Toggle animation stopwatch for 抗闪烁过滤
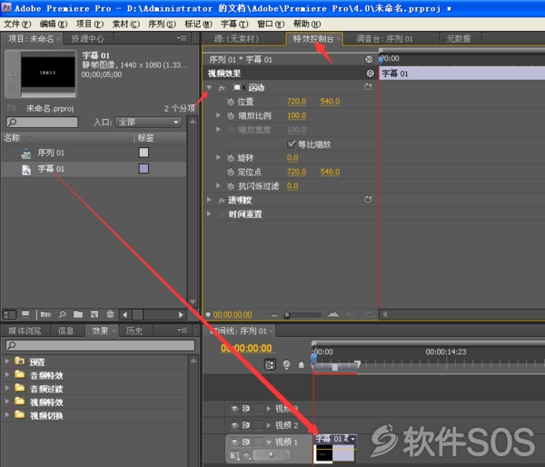Viewport: 545px width, 467px height. click(x=231, y=186)
